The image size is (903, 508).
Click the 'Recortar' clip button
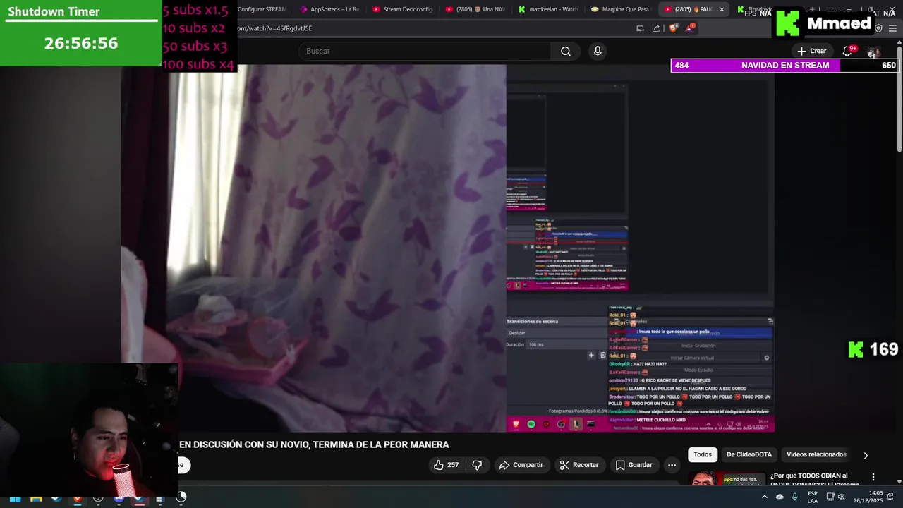pyautogui.click(x=579, y=465)
